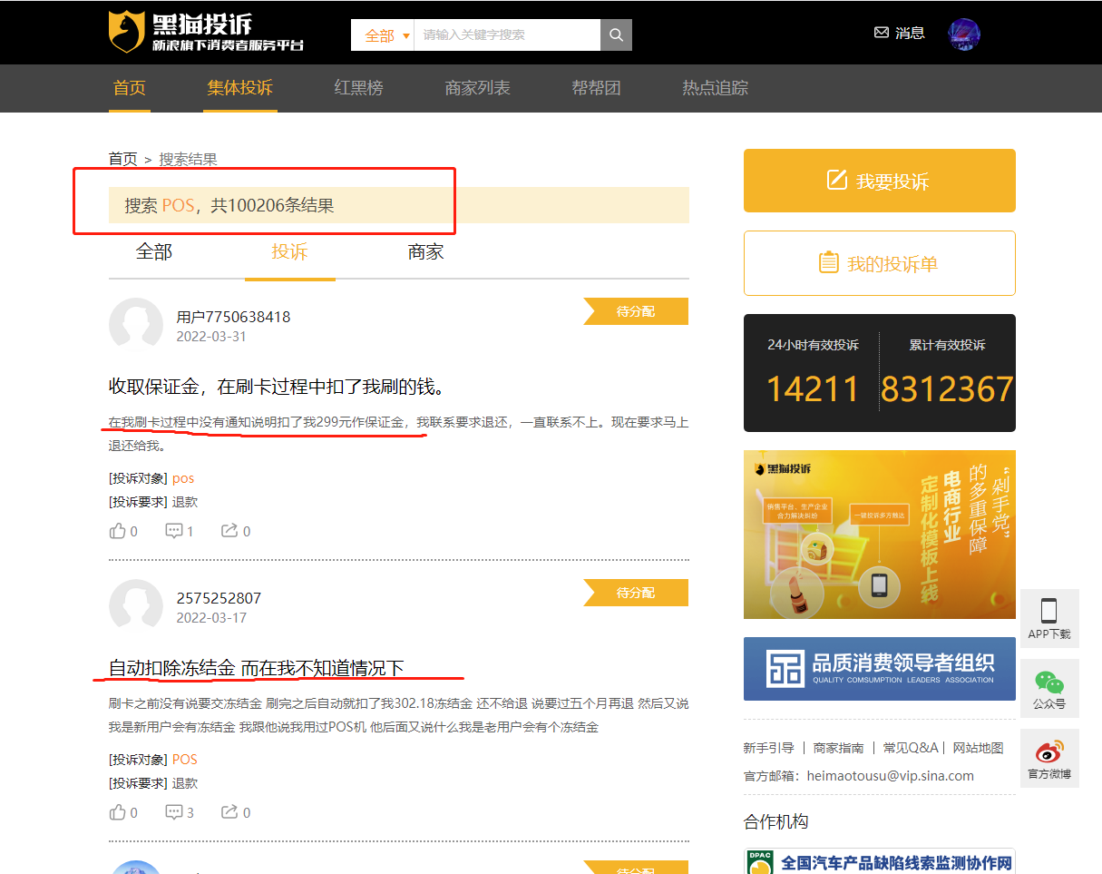Like the 收取保证金 complaint
Screen dimensions: 1102x874
pyautogui.click(x=122, y=531)
